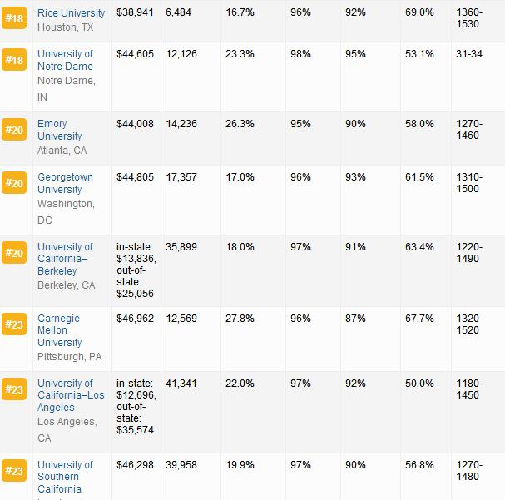
Task: Open the Emory University page link
Action: (x=59, y=130)
